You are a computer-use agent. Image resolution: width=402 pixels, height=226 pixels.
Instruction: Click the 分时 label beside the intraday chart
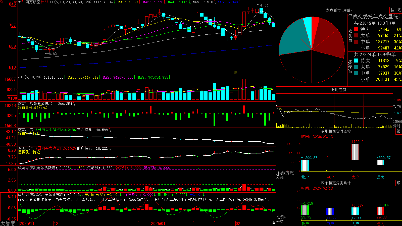point(397,126)
